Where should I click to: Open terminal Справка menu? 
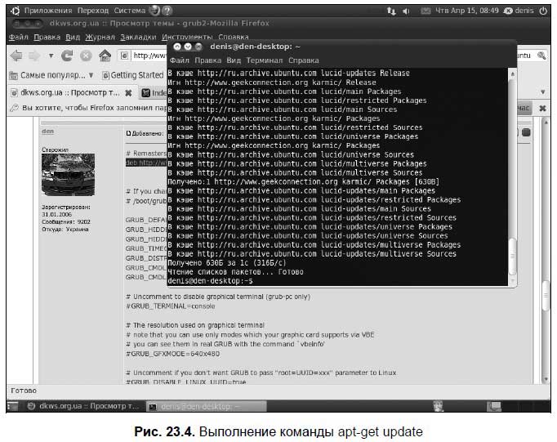point(303,60)
